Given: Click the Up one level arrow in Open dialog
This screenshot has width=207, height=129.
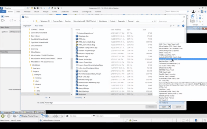Looking at the screenshot, I should click(33, 21).
